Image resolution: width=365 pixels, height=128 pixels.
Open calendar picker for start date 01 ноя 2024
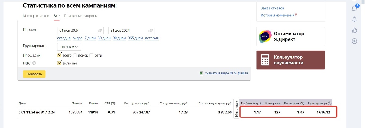click(x=99, y=31)
